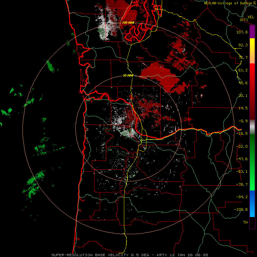Select the -78.7 legend value
Screen dimensions: 257x257
click(x=242, y=184)
